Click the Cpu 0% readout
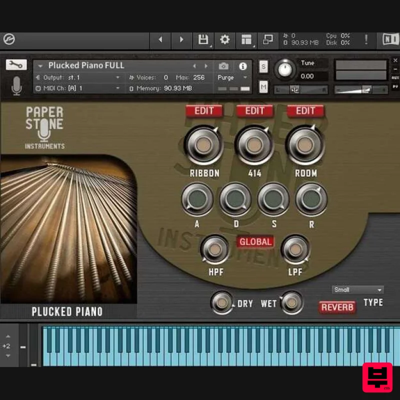The width and height of the screenshot is (400, 400). pos(338,36)
